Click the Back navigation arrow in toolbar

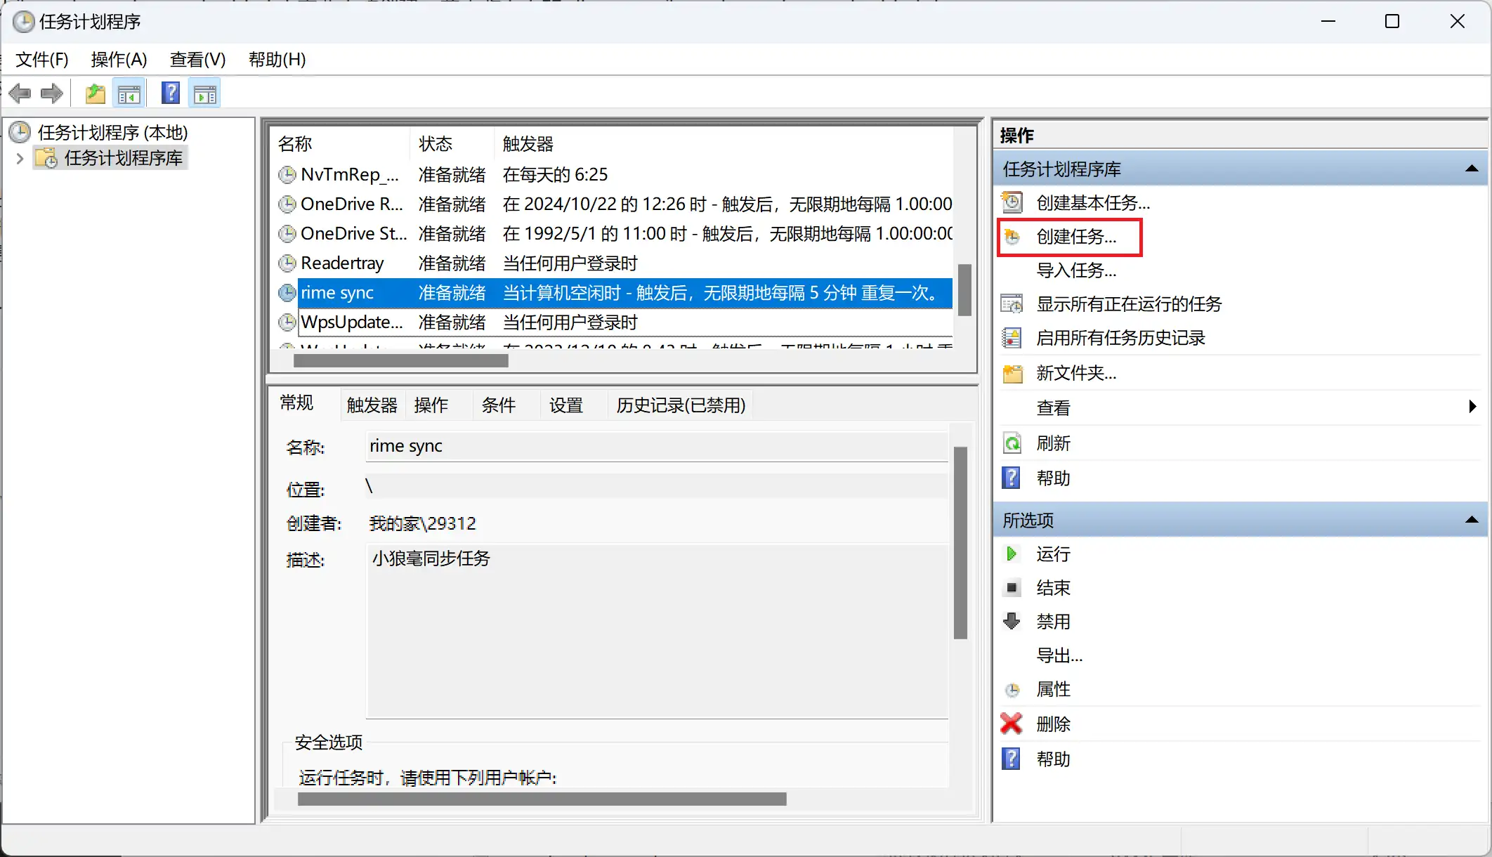(20, 92)
